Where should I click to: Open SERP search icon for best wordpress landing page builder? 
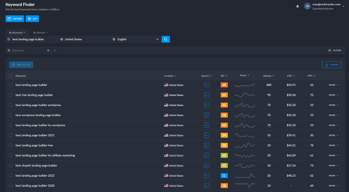[206, 115]
